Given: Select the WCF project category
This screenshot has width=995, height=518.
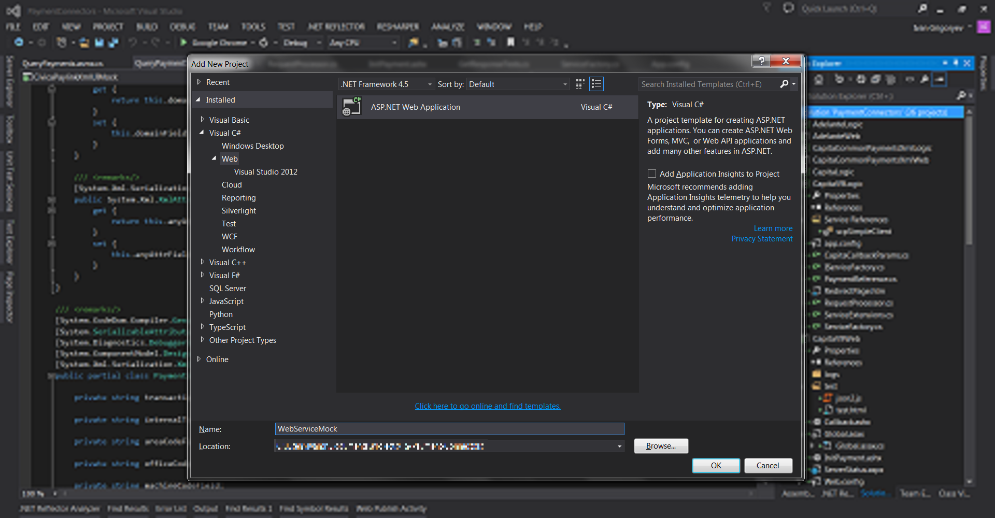Looking at the screenshot, I should point(229,237).
